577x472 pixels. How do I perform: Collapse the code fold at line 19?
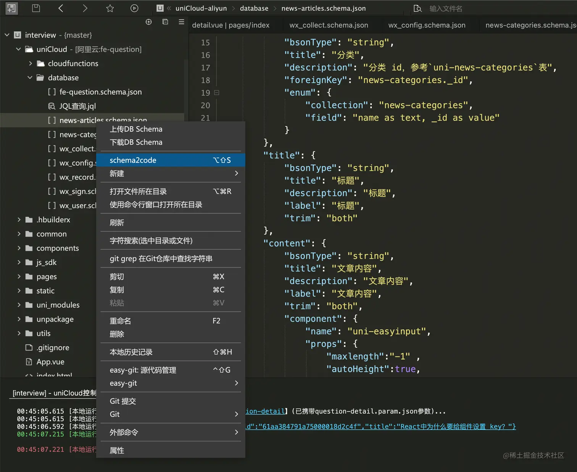216,92
